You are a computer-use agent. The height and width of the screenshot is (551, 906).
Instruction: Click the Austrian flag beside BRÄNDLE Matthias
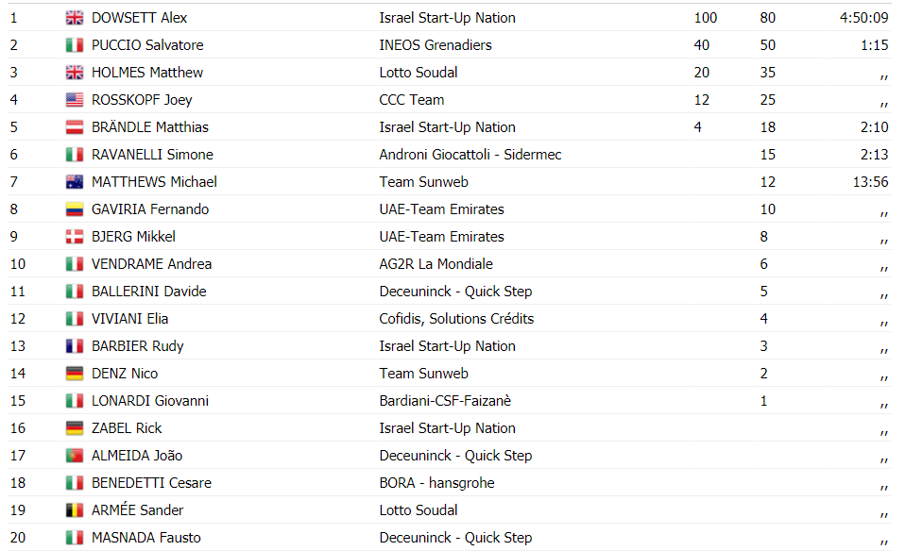pyautogui.click(x=75, y=127)
